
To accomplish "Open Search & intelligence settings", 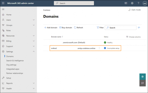I will click(x=15, y=61).
